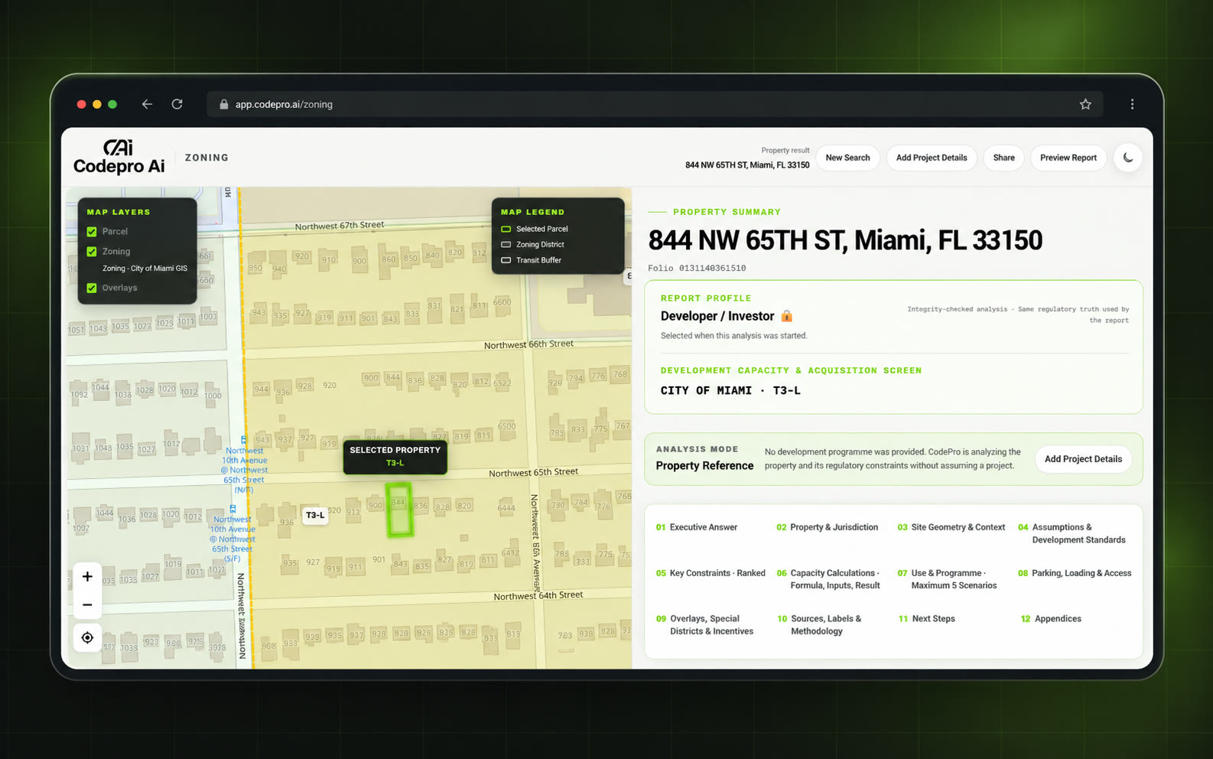Open section 06 Capacity Calculations

tap(828, 579)
